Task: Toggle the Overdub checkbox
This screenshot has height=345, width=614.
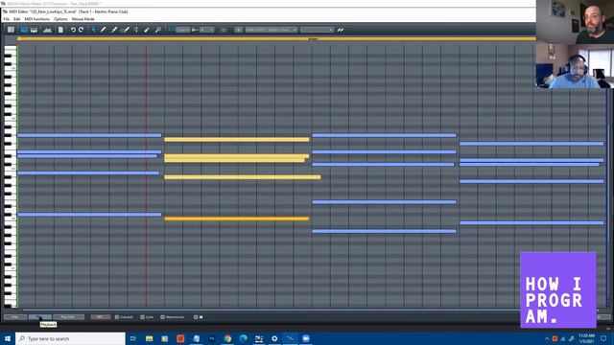Action: click(117, 317)
